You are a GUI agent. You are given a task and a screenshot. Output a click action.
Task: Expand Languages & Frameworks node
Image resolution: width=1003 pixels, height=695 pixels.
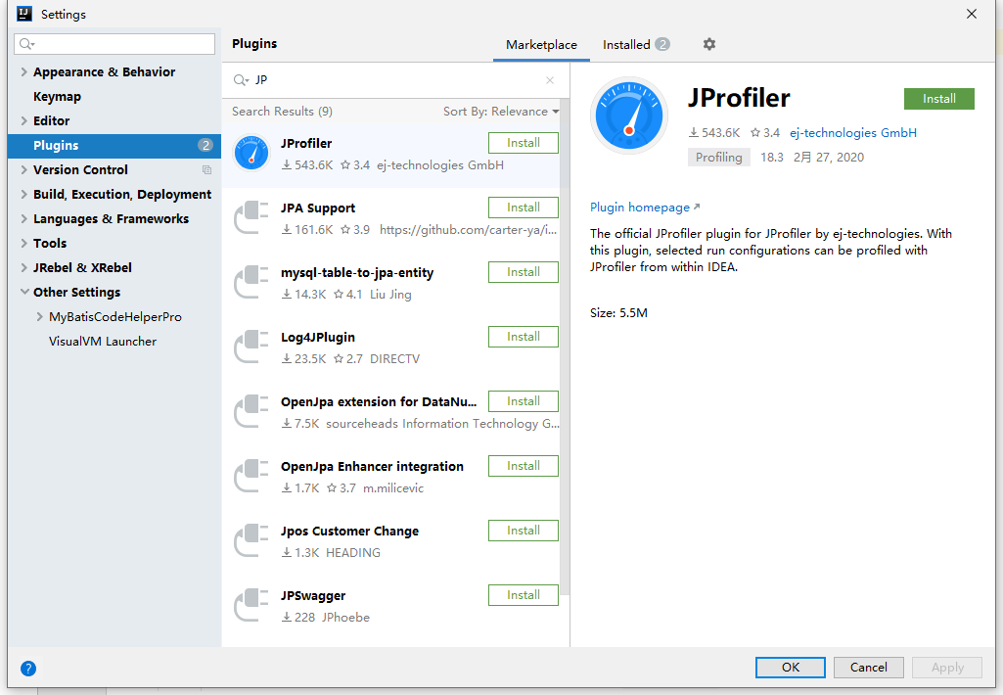click(23, 218)
